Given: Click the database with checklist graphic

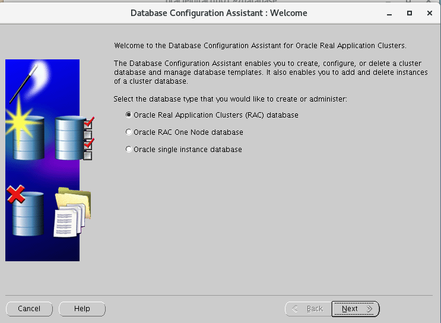Looking at the screenshot, I should (75, 138).
